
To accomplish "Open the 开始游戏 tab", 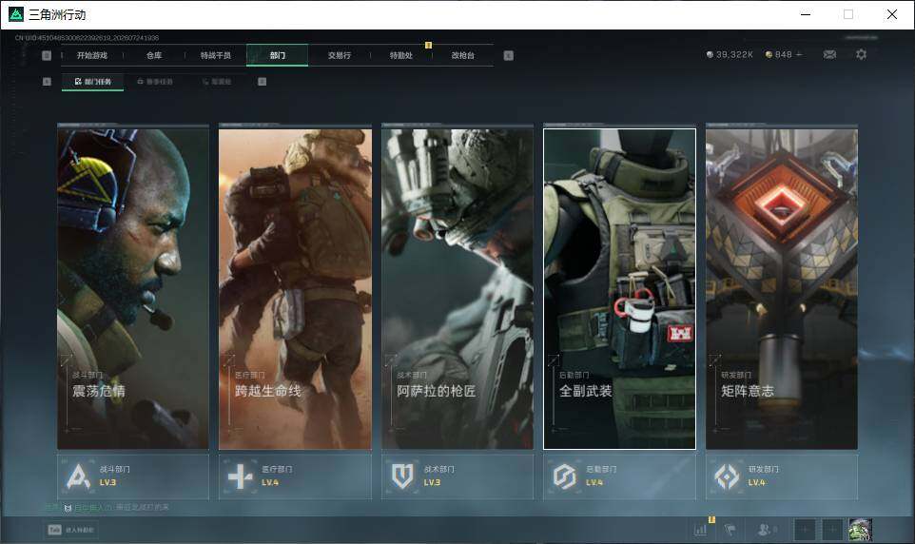I will coord(92,55).
